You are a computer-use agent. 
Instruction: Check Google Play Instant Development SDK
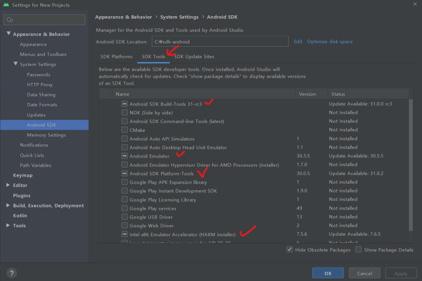125,191
